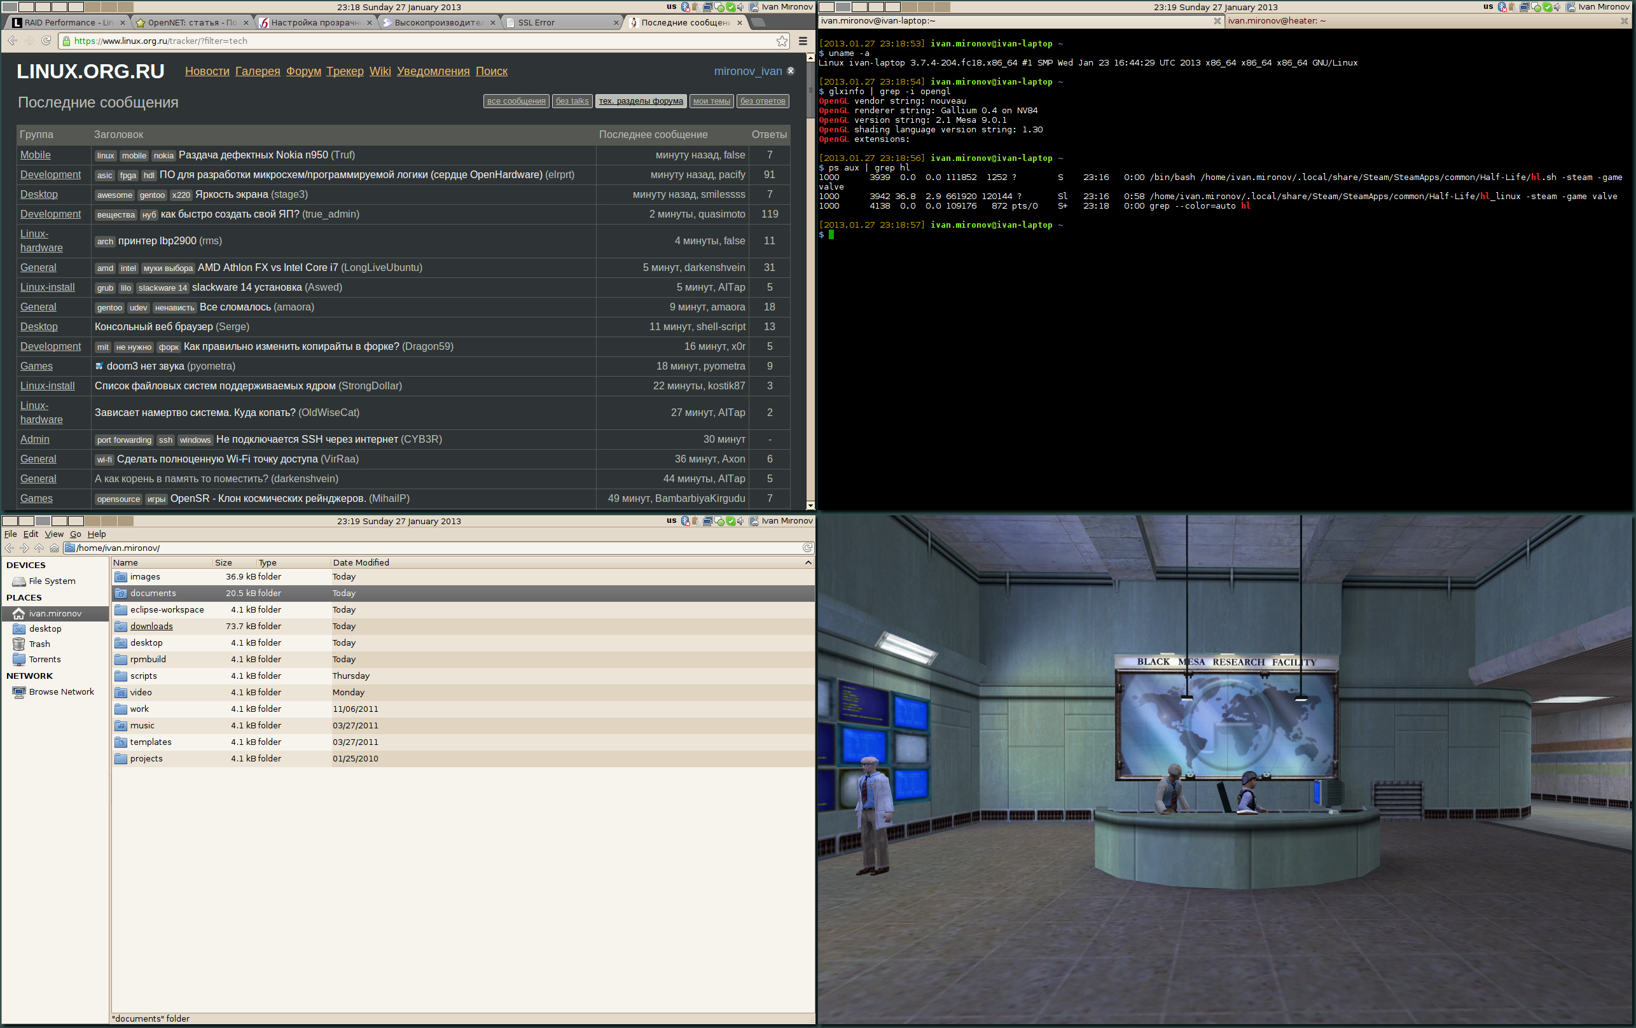
Task: Close the ivan-laptop terminal tab
Action: tap(1217, 21)
